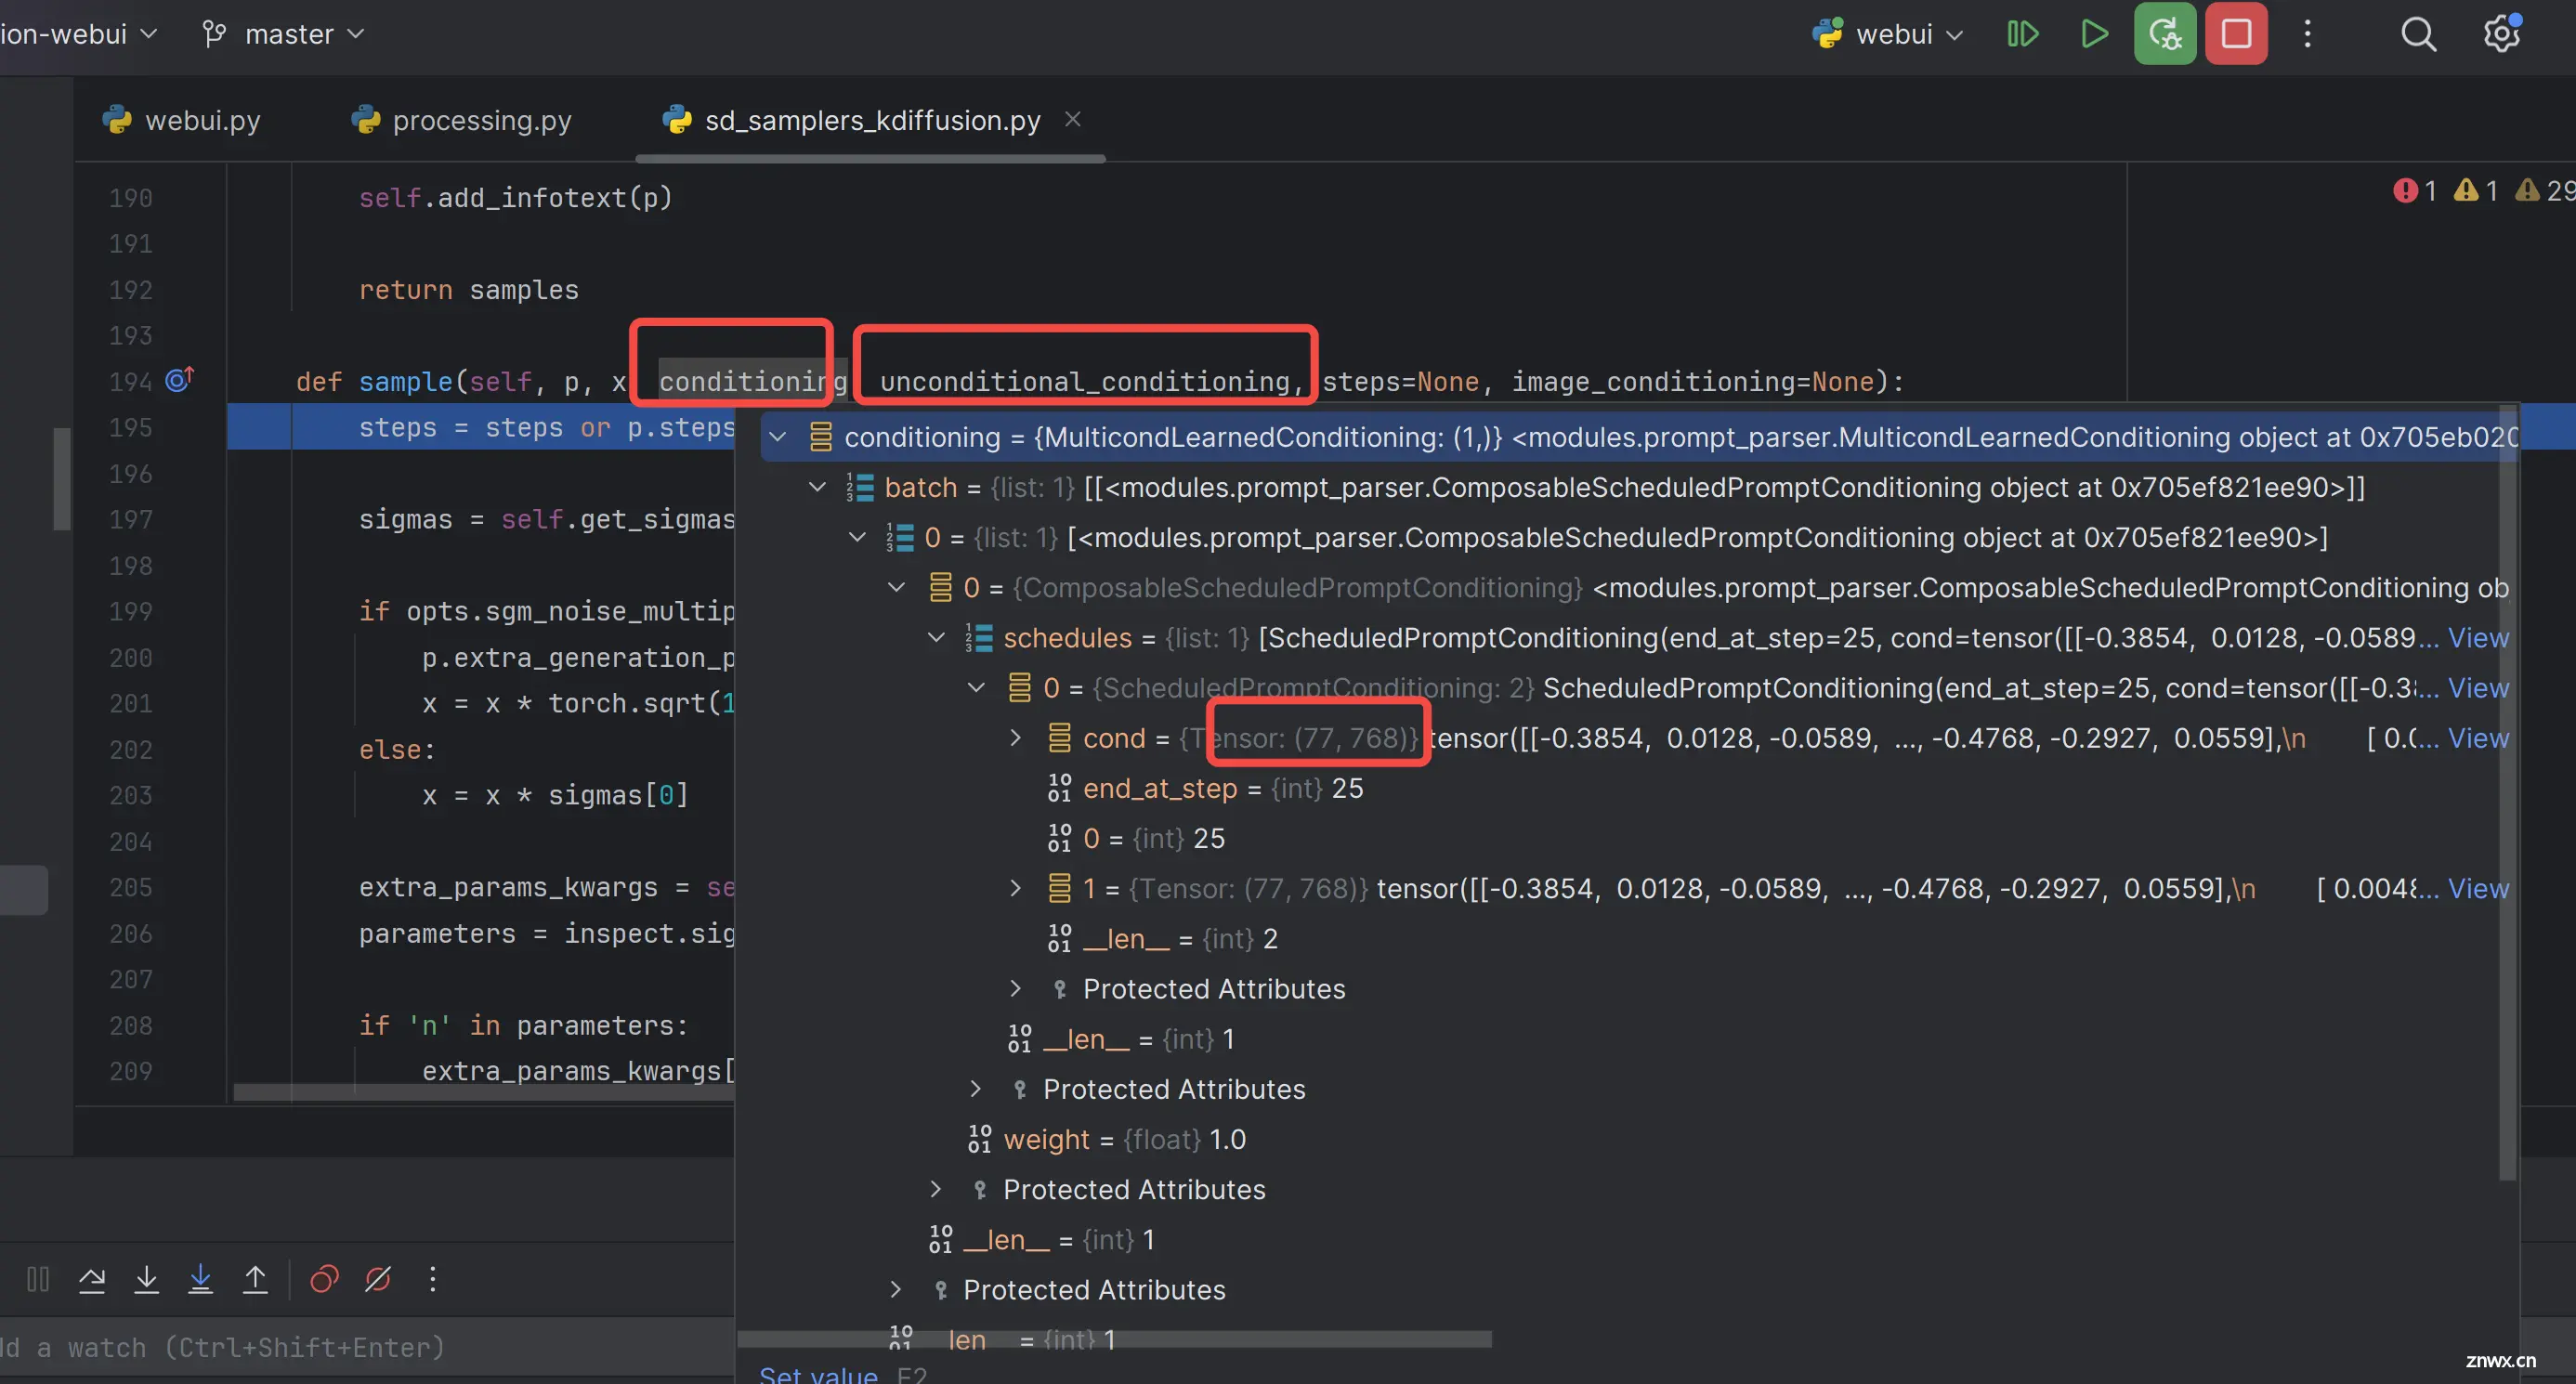Collapse the ComposableScheduledPromptConditioning node

click(x=896, y=587)
